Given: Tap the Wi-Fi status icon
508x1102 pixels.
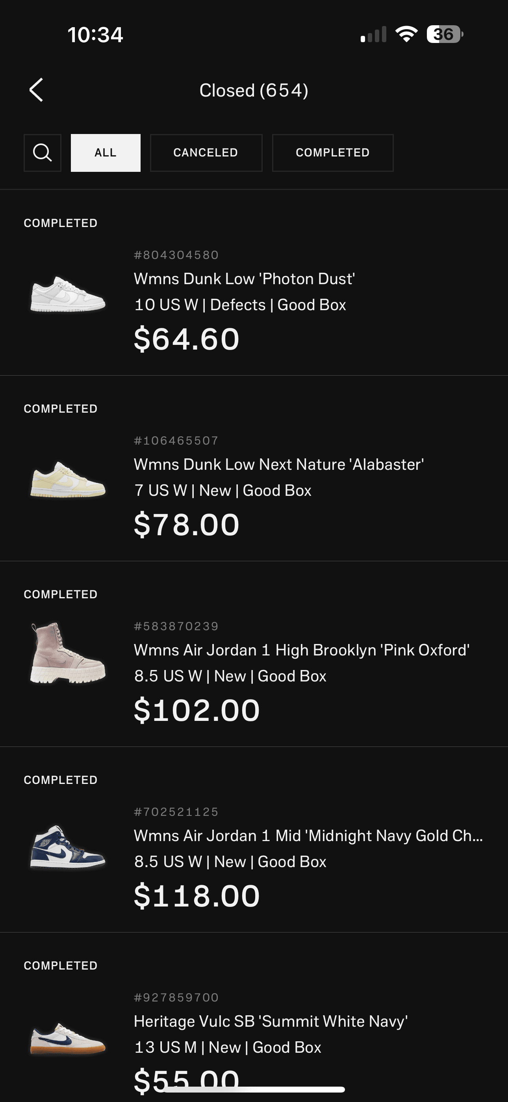Looking at the screenshot, I should [x=406, y=34].
